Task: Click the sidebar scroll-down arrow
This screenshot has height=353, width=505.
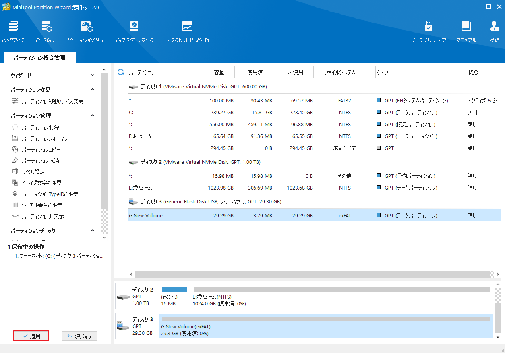Action: [104, 238]
